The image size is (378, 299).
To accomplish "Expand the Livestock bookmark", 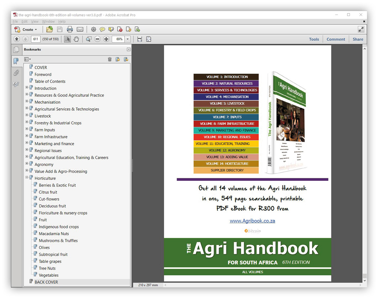I will pos(27,116).
